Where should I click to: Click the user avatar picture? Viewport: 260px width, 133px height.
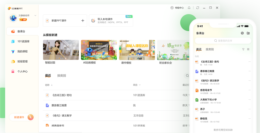coord(13,18)
